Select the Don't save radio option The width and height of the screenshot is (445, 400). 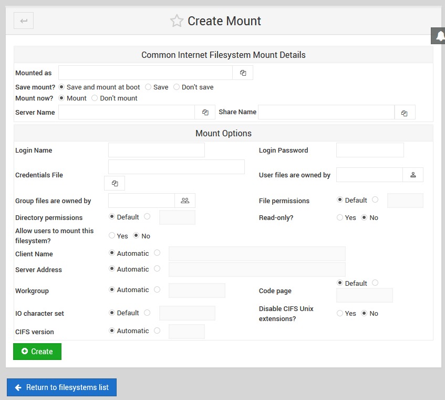177,87
